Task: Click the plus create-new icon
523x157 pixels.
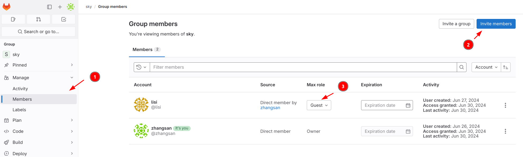Action: (x=60, y=7)
